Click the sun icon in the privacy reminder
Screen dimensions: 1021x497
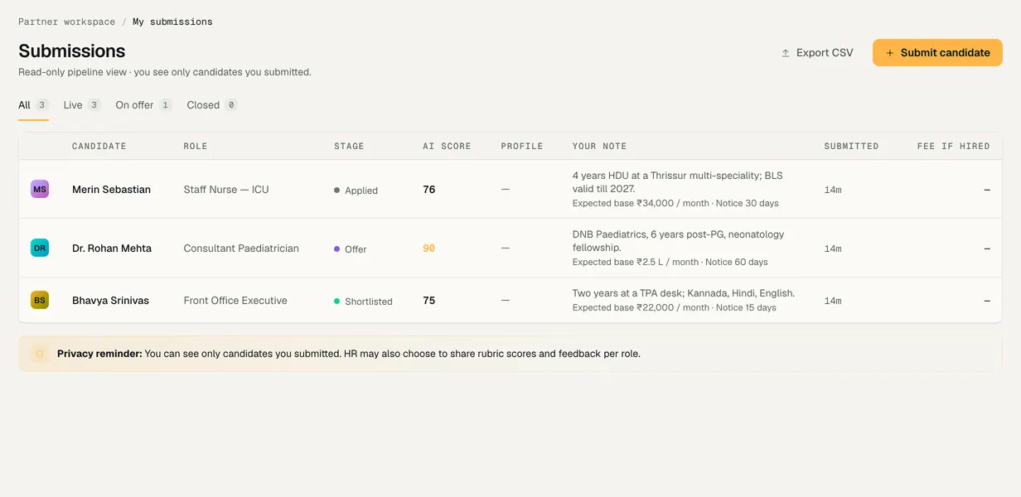click(x=39, y=354)
